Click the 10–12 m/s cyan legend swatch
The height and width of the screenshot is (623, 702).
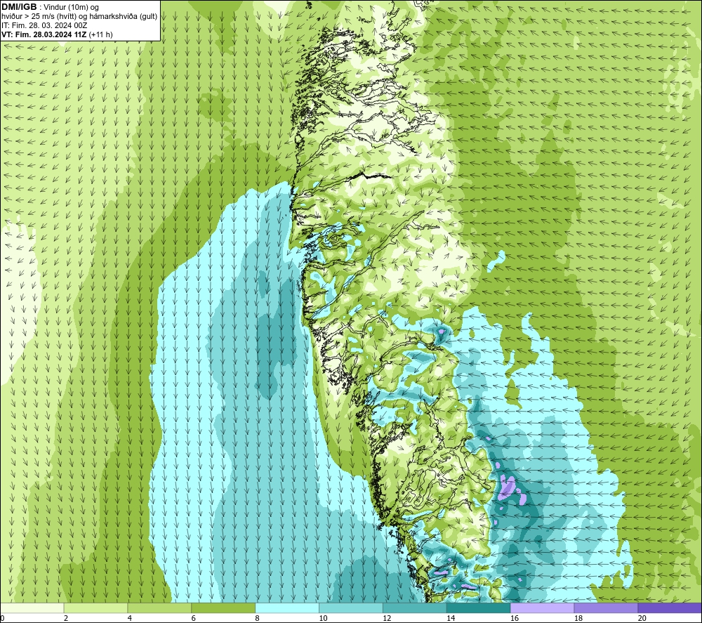pos(351,608)
